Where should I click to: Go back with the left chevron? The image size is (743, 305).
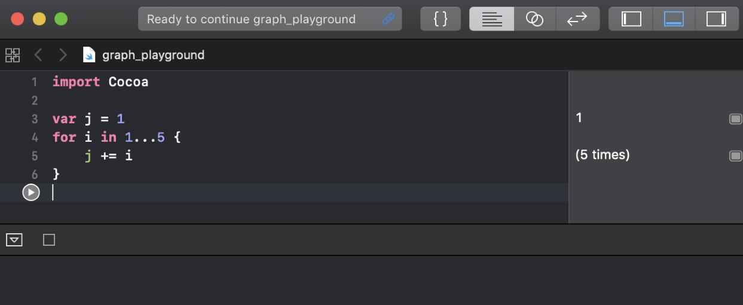pyautogui.click(x=38, y=55)
